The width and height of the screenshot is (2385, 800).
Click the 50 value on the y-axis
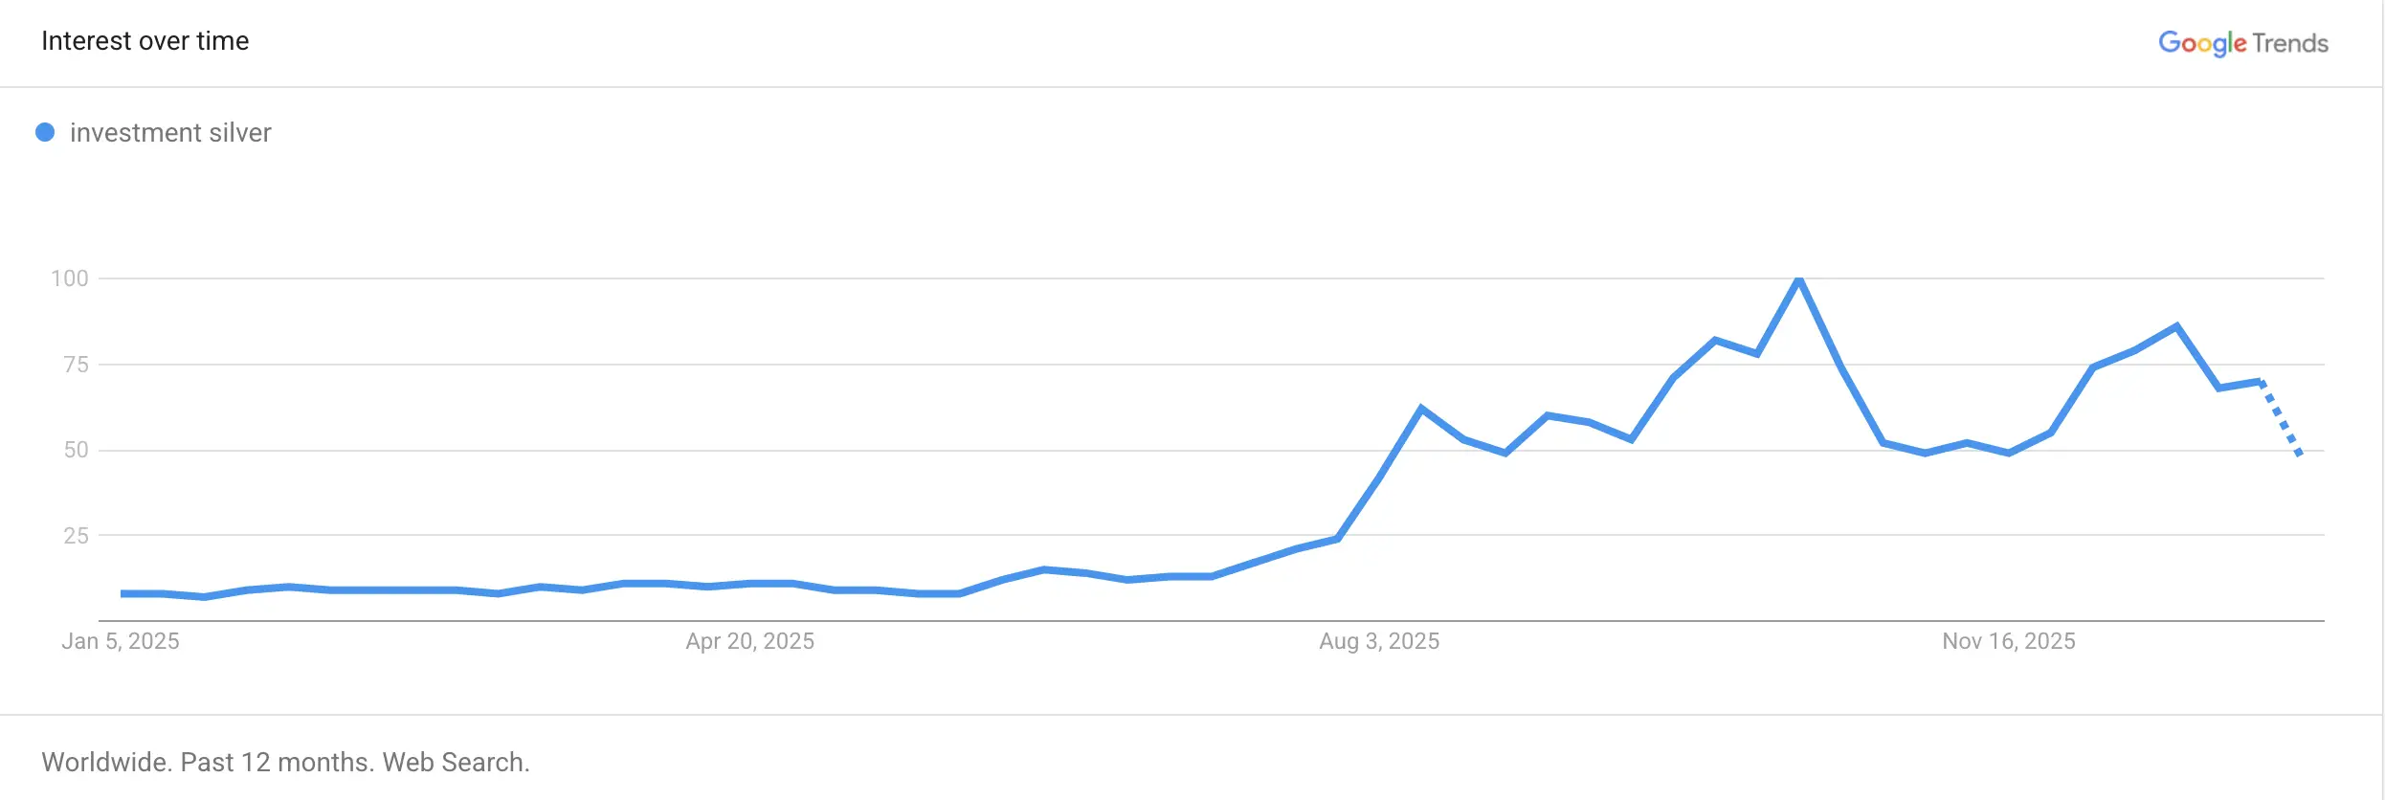[76, 450]
